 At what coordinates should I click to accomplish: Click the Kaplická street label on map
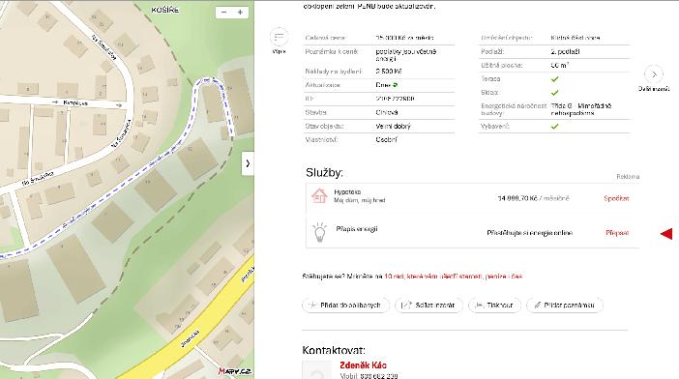click(x=75, y=103)
